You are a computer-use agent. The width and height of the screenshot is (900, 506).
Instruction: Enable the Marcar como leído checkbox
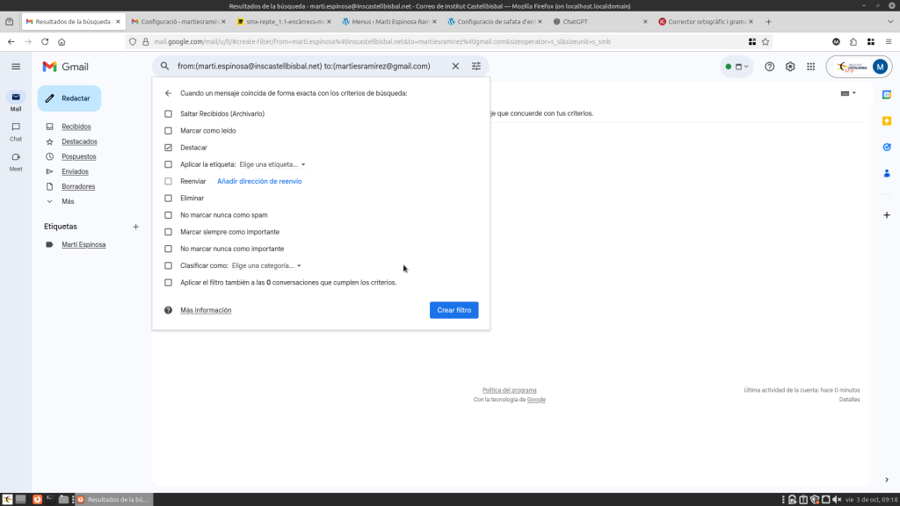point(169,131)
